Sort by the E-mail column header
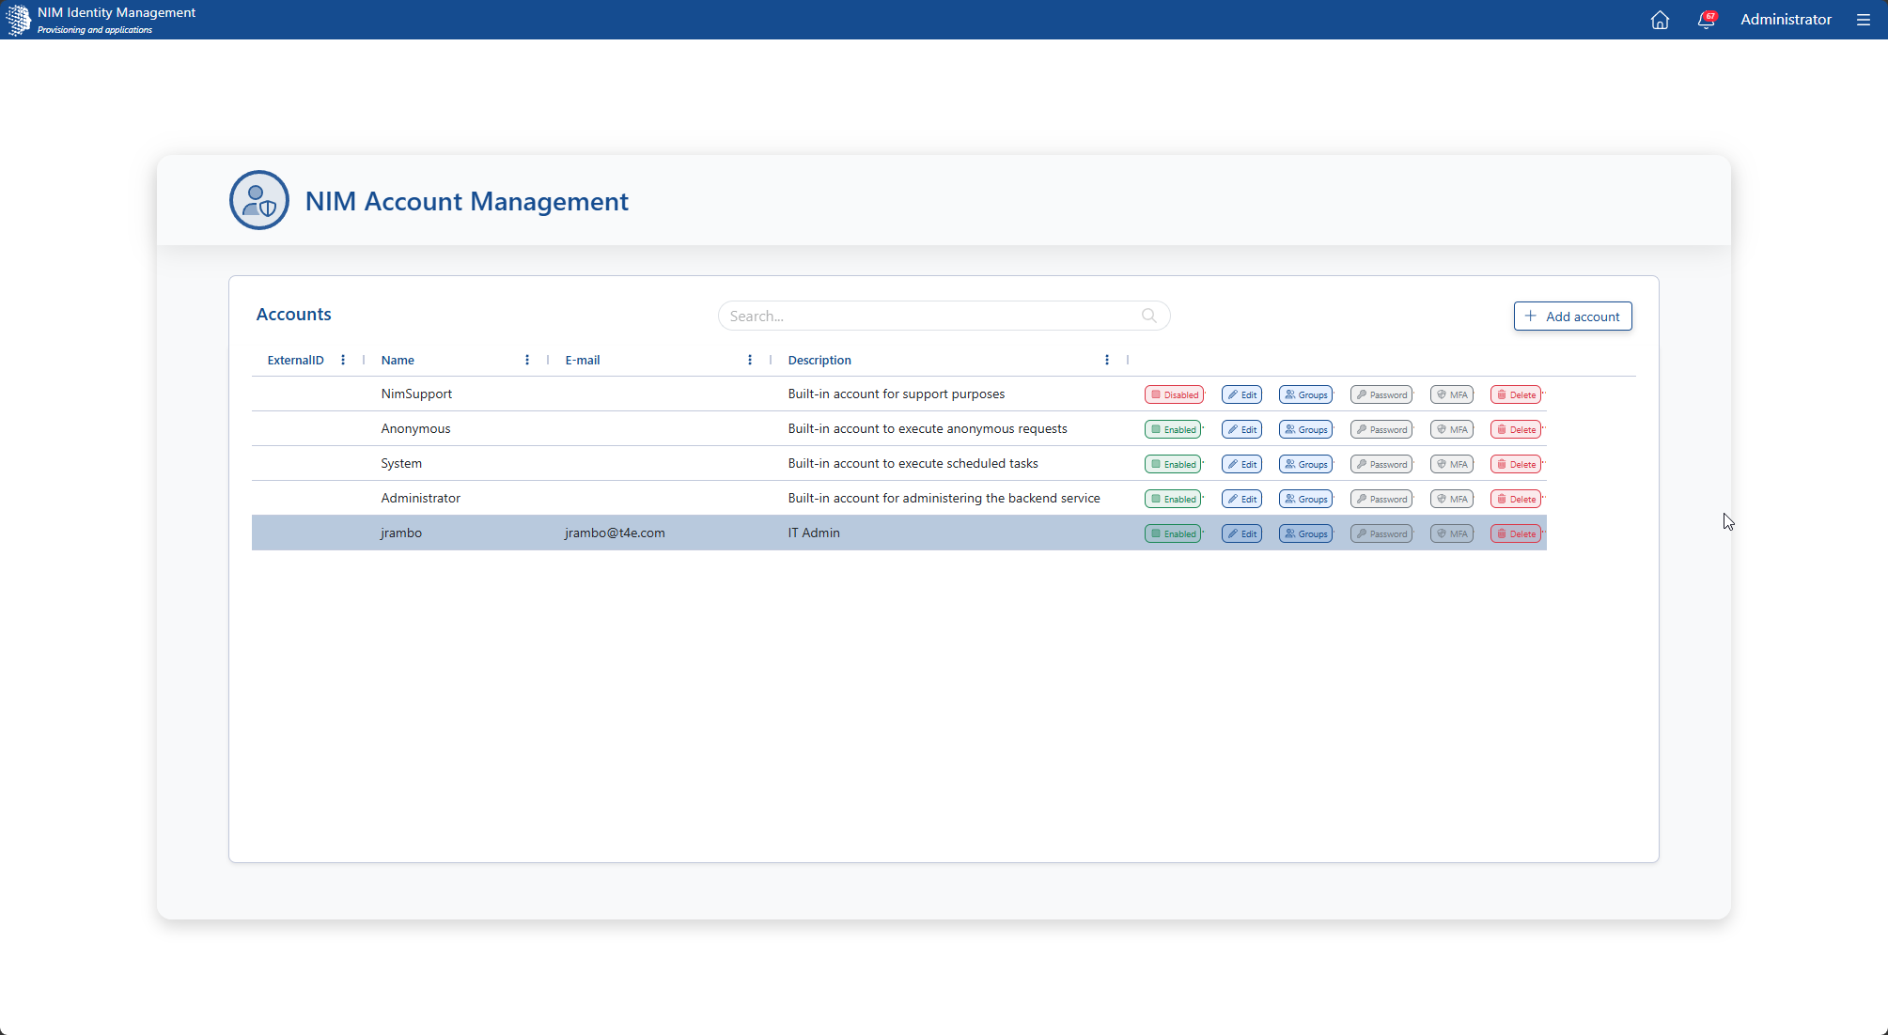This screenshot has height=1035, width=1888. [x=583, y=360]
